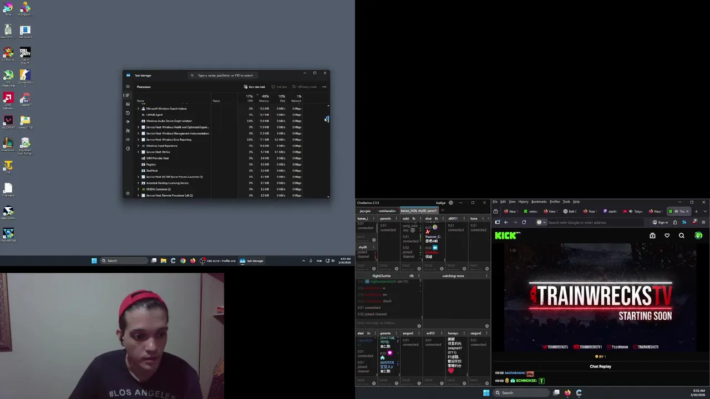Open Users icon in Task Manager sidebar
The width and height of the screenshot is (710, 399).
click(128, 131)
